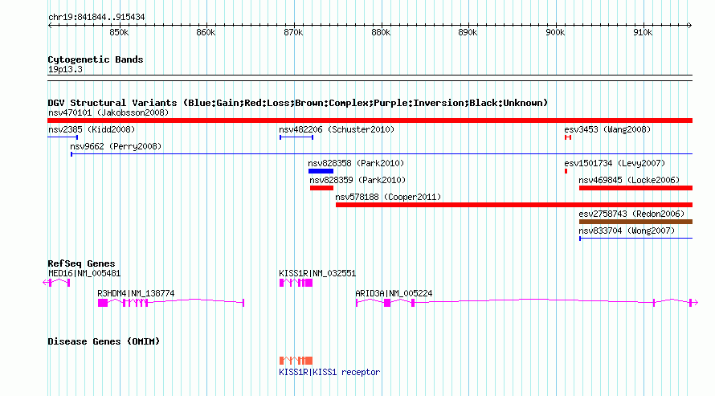Viewport: 715px width, 396px height.
Task: Click the 870k ruler tick label
Action: coord(293,32)
